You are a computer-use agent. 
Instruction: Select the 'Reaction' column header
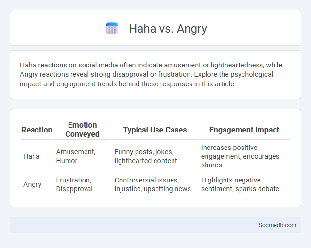pos(37,130)
